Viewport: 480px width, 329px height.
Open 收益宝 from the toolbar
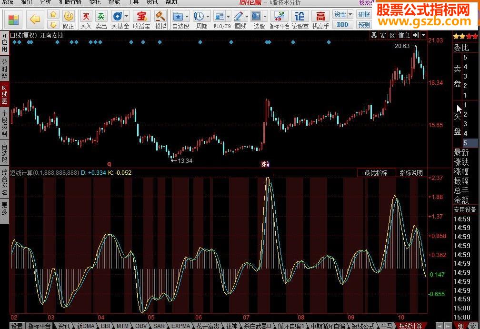coord(141,20)
